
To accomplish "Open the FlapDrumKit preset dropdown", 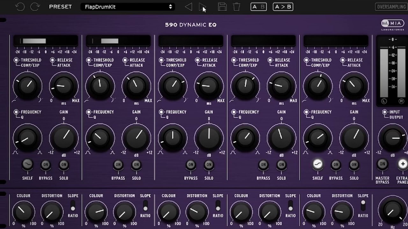I will point(127,7).
